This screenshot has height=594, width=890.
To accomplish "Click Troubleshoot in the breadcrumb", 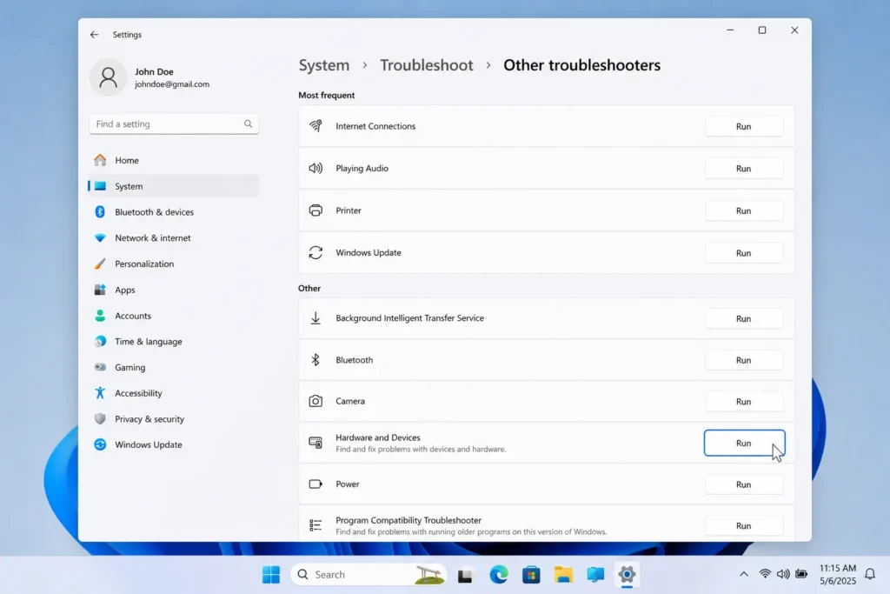I will [x=426, y=65].
